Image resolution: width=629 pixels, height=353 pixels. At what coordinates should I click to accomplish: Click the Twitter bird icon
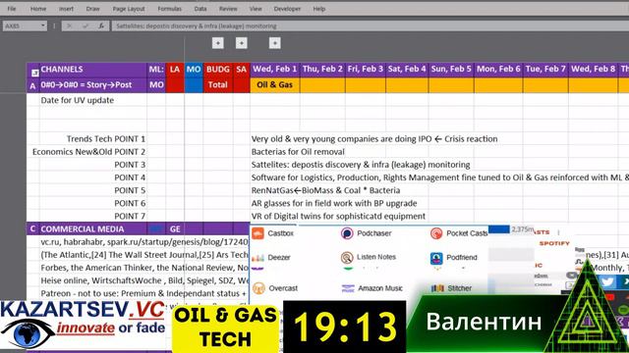[607, 281]
